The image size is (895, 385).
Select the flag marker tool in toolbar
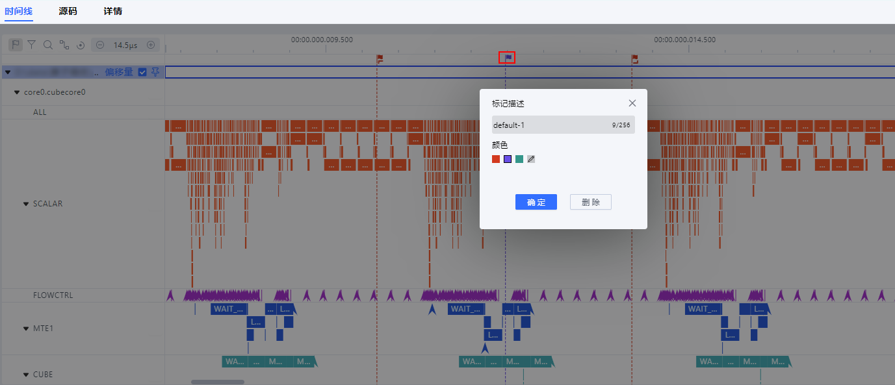pos(16,45)
